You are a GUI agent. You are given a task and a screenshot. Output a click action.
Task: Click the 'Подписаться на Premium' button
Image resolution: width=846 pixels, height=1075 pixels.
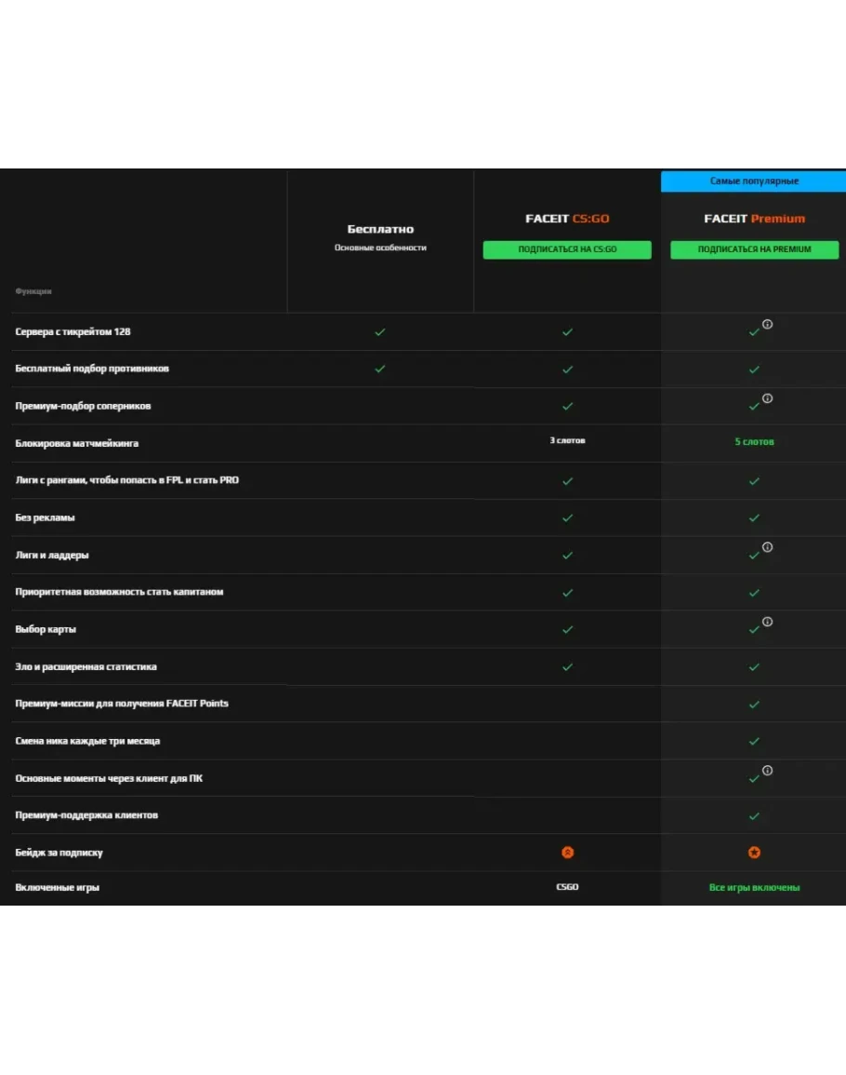tap(754, 249)
